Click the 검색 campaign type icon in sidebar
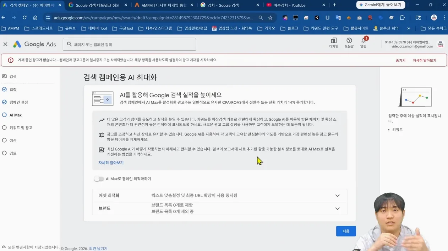This screenshot has width=448, height=251. 4,76
